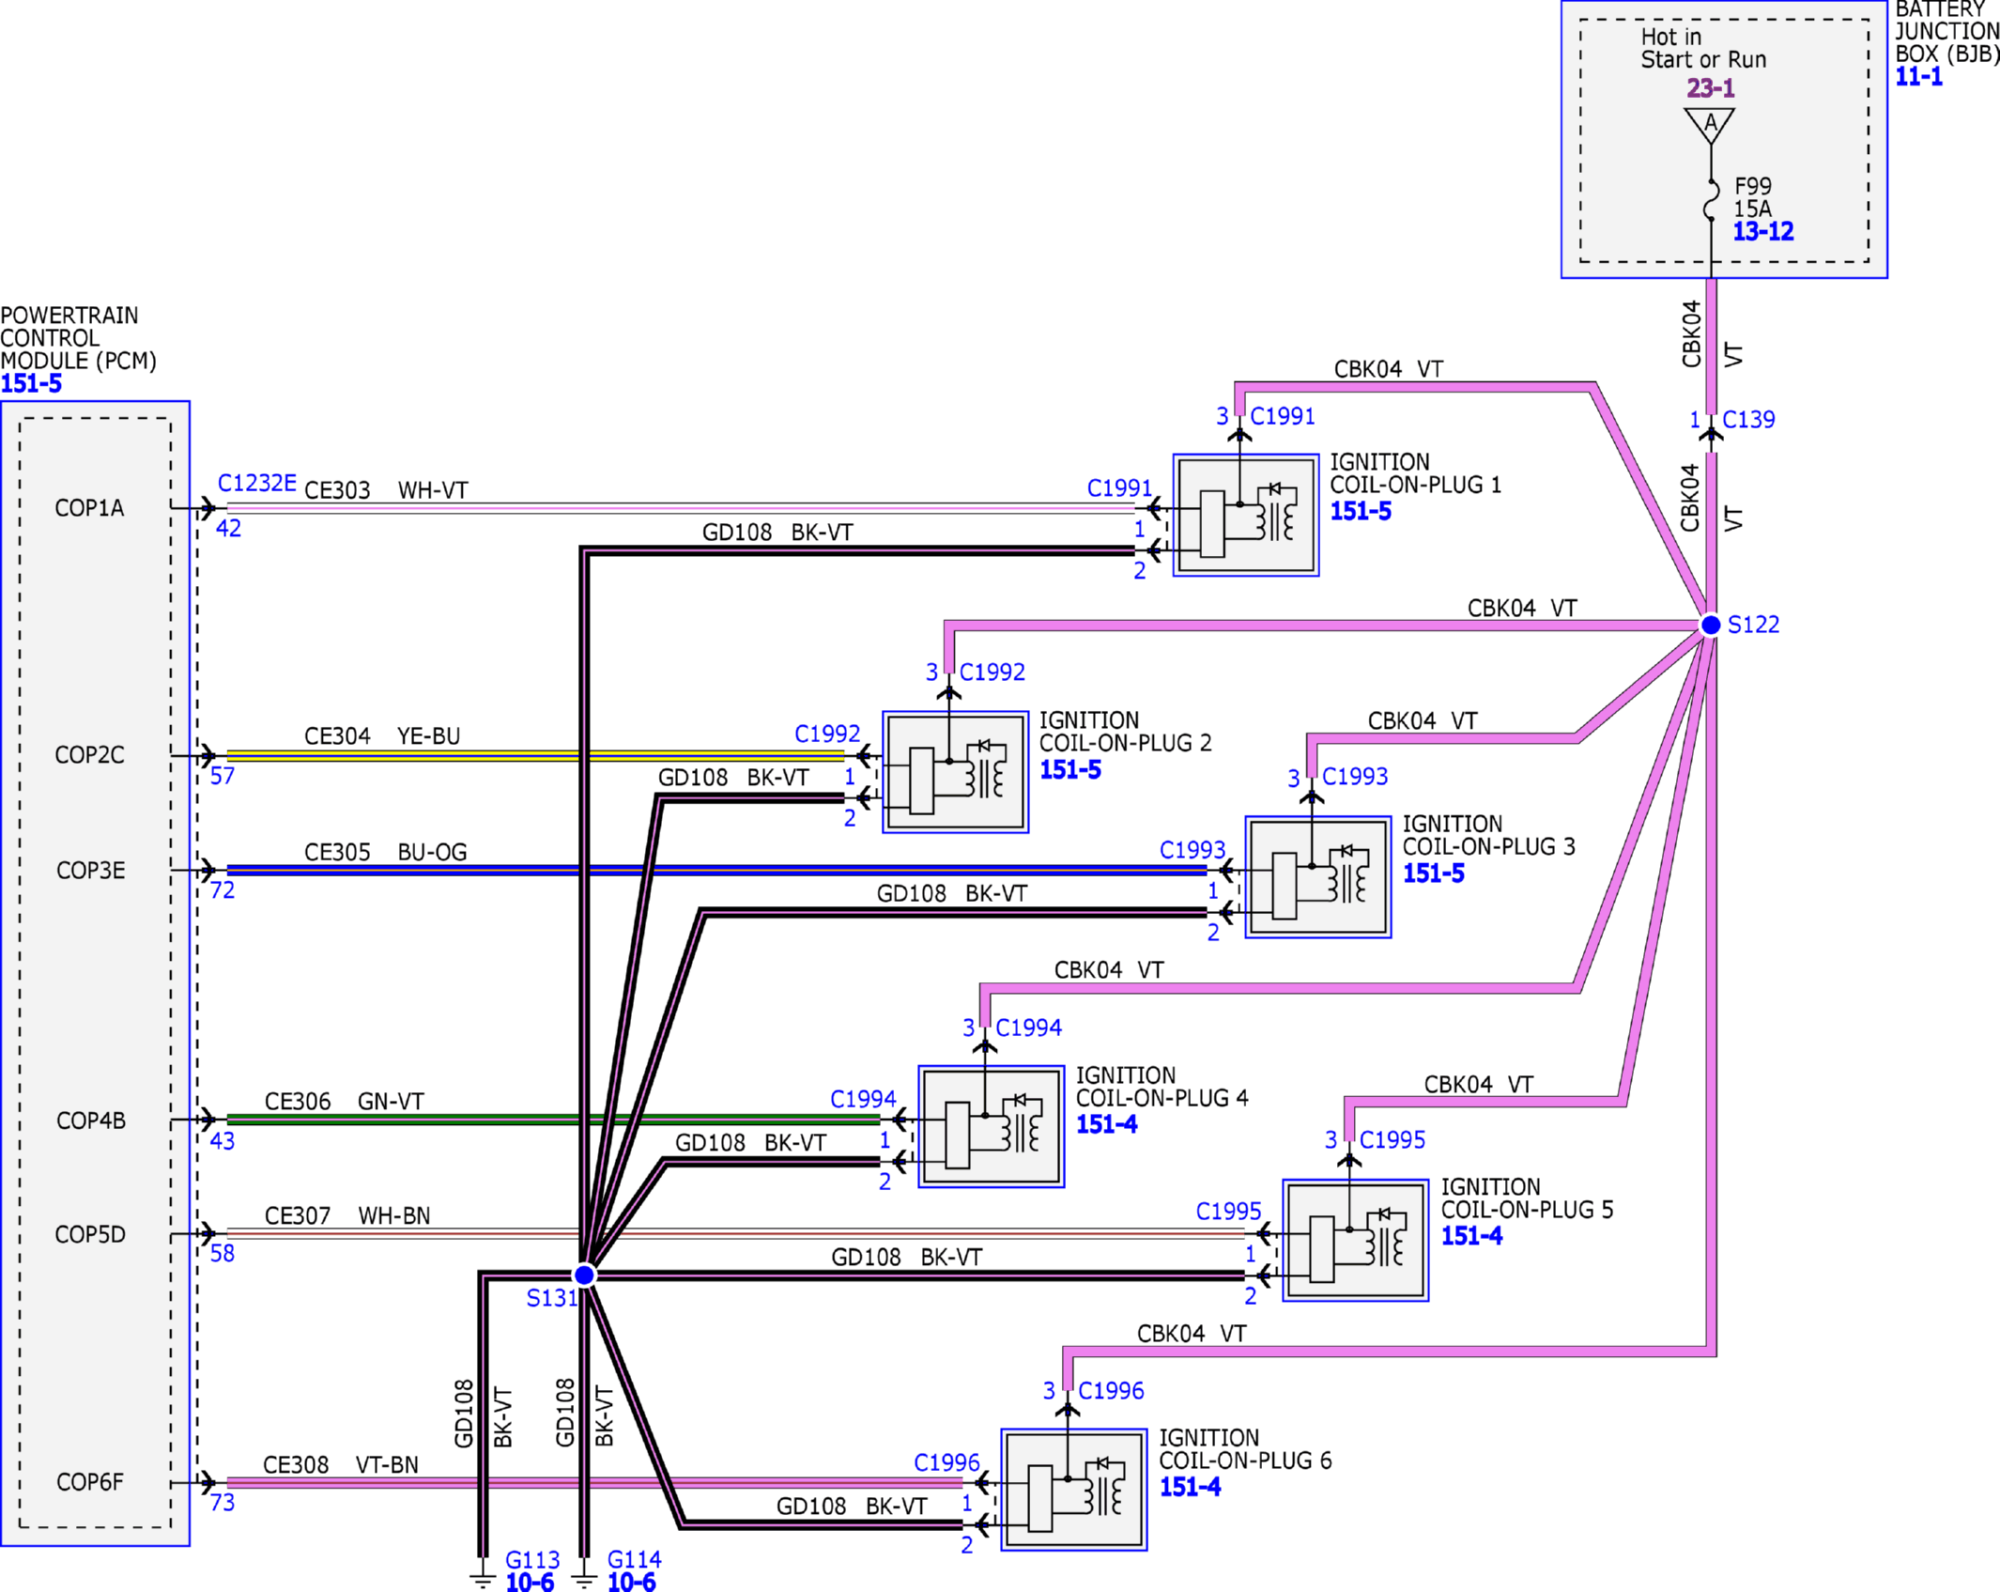The width and height of the screenshot is (2000, 1592).
Task: Click the 151-5 link beside Ignition Coil-On-Plug 3
Action: pyautogui.click(x=1434, y=873)
